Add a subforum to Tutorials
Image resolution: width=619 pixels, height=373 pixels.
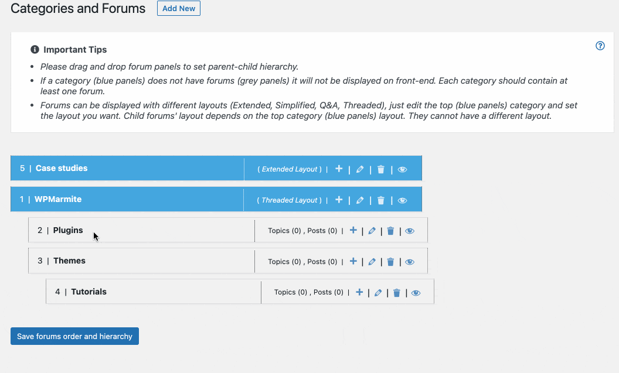[x=359, y=292]
